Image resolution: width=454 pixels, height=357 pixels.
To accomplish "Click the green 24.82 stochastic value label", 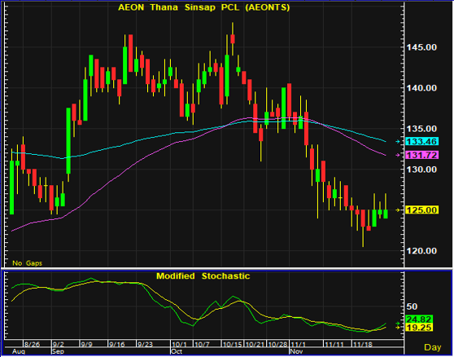I will click(419, 320).
